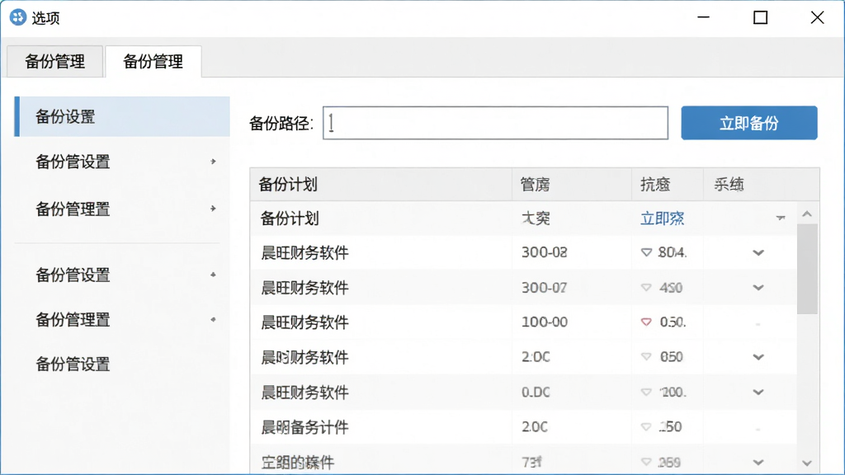The image size is (845, 475).
Task: Click the heart icon in the 0.DC row
Action: [x=646, y=392]
